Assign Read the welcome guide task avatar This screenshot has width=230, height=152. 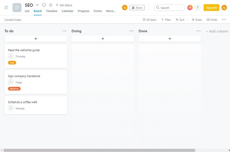click(11, 56)
